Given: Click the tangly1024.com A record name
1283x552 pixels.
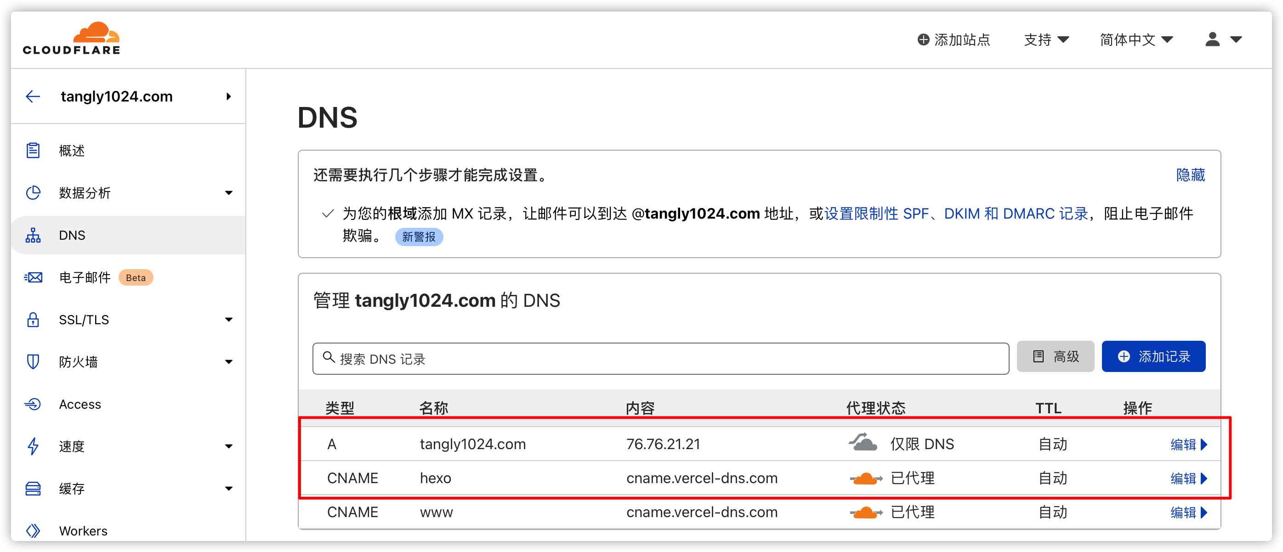Looking at the screenshot, I should tap(473, 444).
